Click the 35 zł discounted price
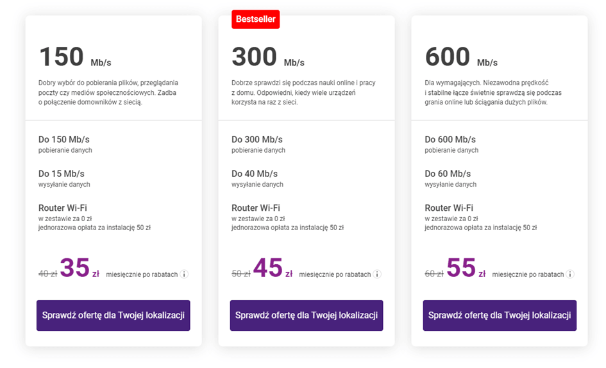606x368 pixels. (80, 268)
